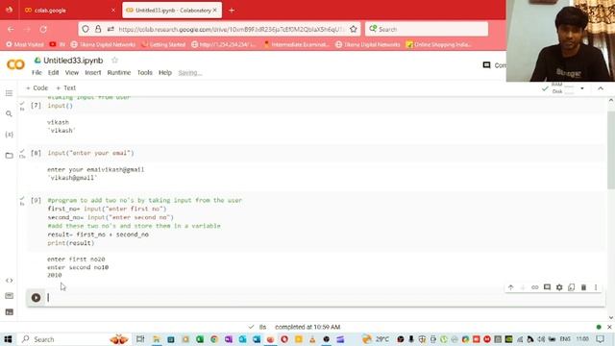Screen dimensions: 615x346
Task: Close the bottom status bar with X
Action: pos(609,327)
